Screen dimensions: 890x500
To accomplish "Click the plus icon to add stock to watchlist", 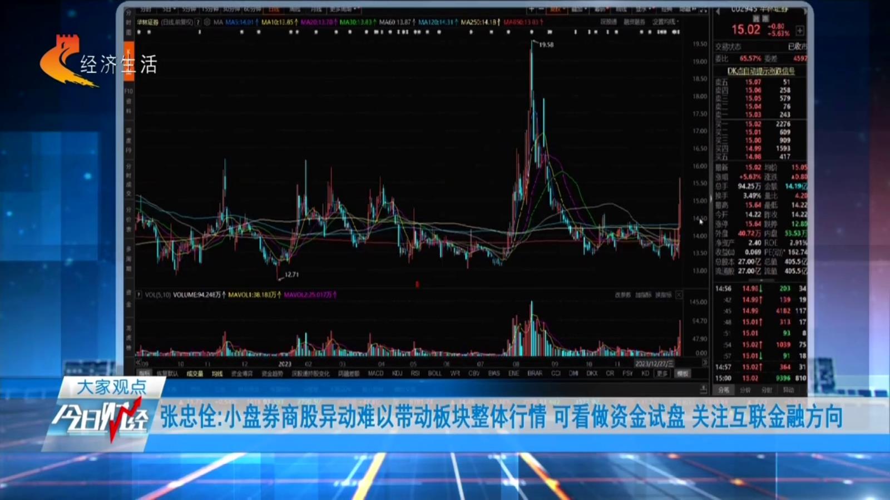I will coord(800,31).
